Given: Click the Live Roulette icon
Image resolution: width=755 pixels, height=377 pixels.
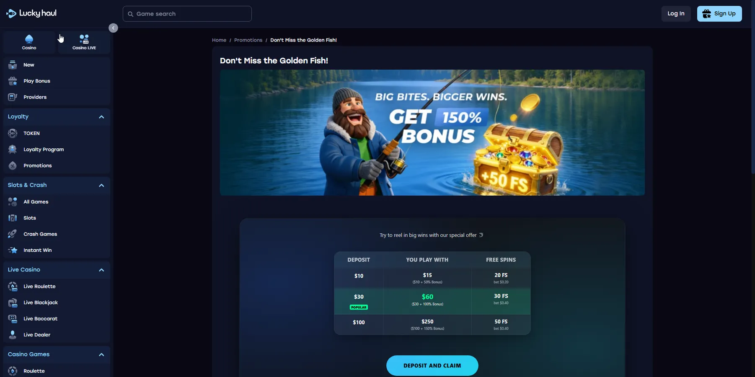Looking at the screenshot, I should pos(13,287).
